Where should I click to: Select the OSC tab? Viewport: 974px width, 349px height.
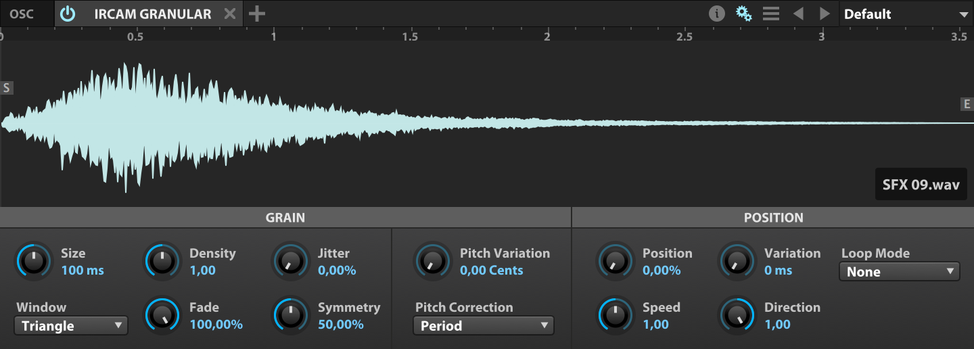21,14
